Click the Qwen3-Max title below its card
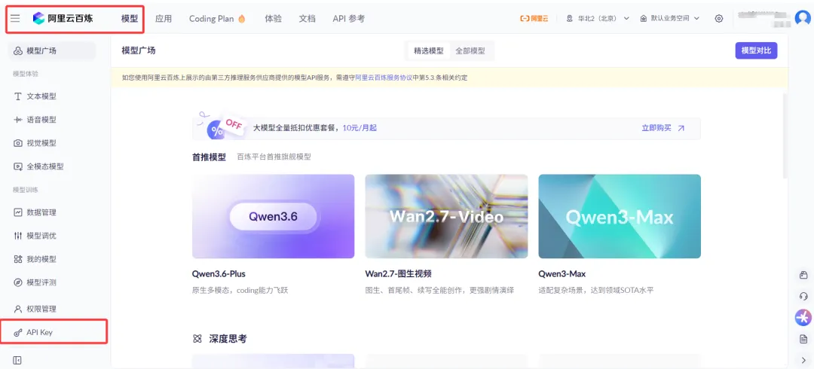Screen dimensions: 814x369 [x=562, y=274]
